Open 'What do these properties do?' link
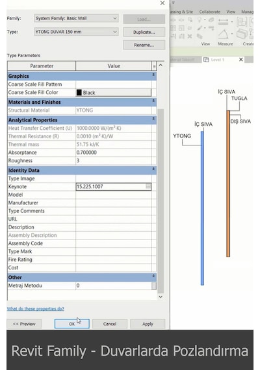Image resolution: width=260 pixels, height=370 pixels. pyautogui.click(x=36, y=308)
